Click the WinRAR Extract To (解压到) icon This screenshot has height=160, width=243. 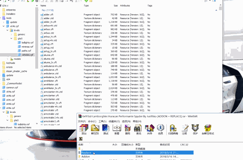pos(95,130)
